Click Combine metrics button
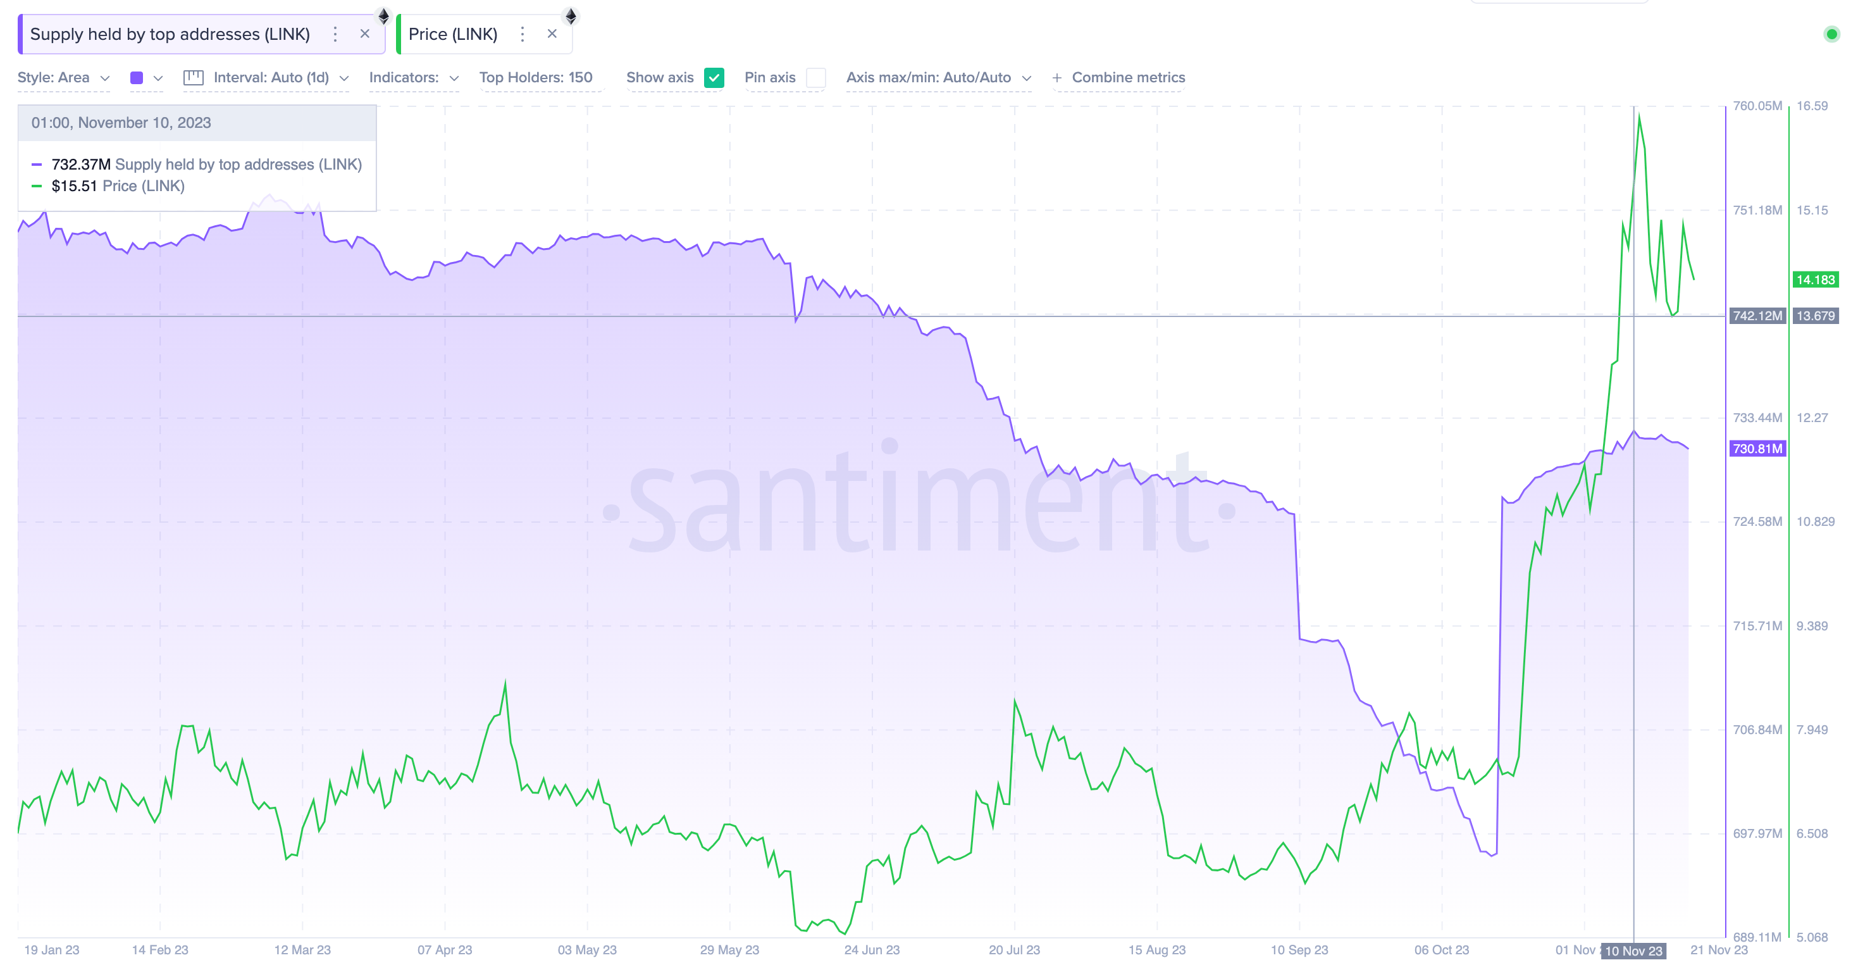The image size is (1870, 972). pos(1127,78)
